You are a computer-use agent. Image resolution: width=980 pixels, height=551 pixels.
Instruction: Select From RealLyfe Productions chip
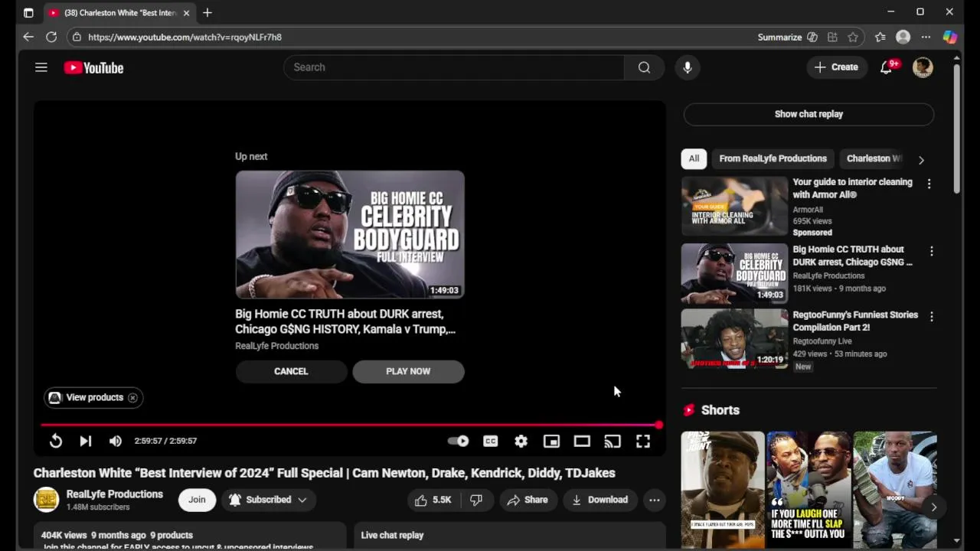(x=773, y=158)
